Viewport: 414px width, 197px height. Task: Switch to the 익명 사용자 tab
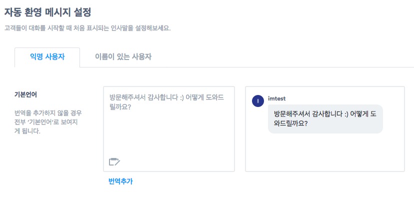pyautogui.click(x=47, y=57)
